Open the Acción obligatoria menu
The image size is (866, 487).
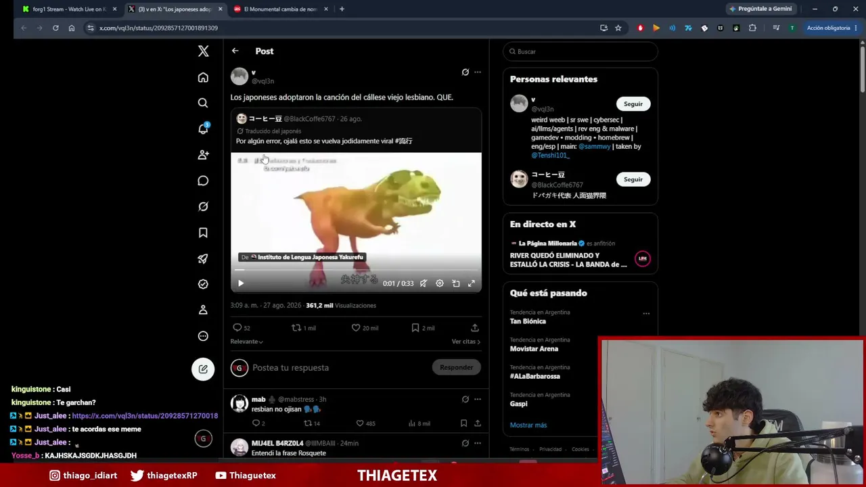(831, 28)
